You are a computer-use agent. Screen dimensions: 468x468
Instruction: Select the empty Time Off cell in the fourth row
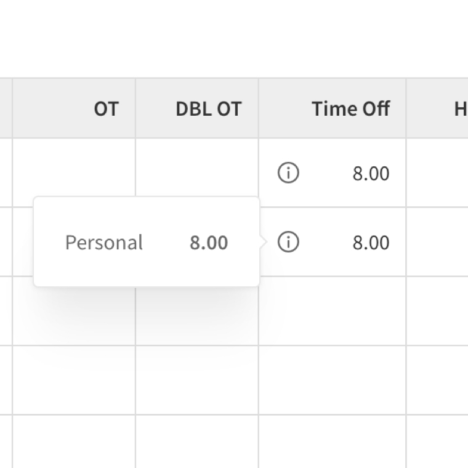tap(332, 380)
